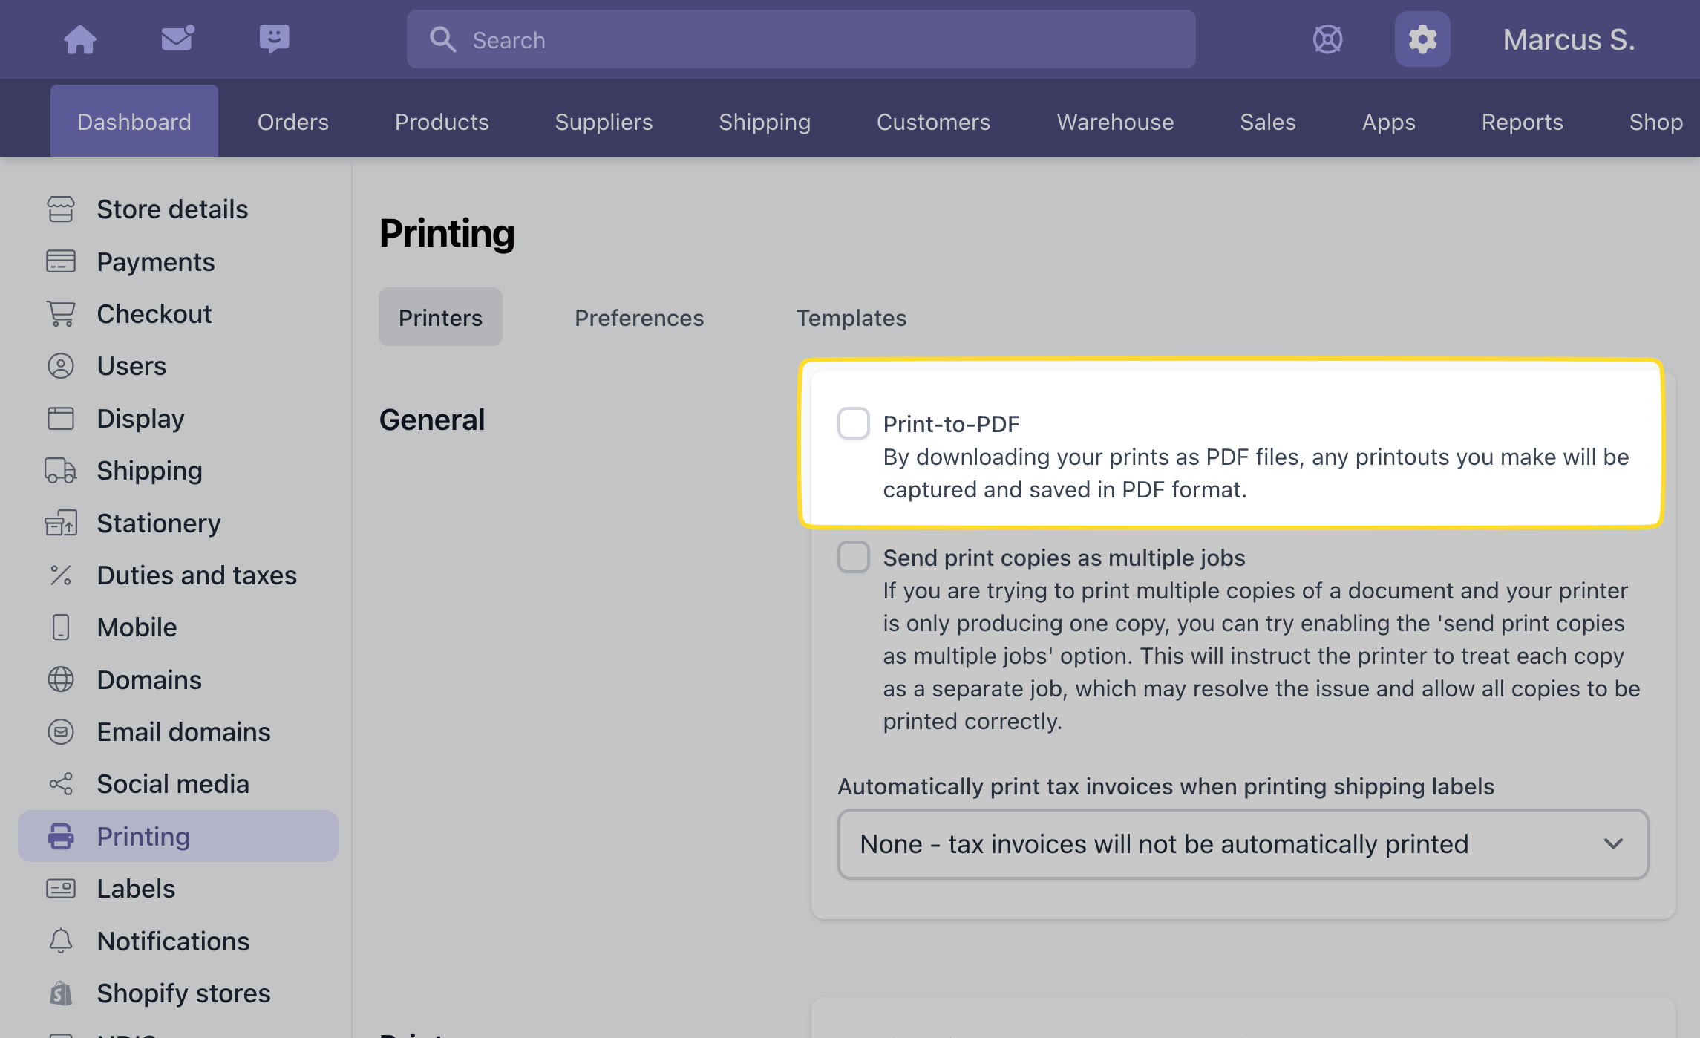Open the mail envelope icon
This screenshot has width=1700, height=1038.
[177, 39]
